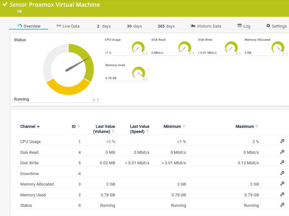Click the Status donut chart gauge

point(68,69)
